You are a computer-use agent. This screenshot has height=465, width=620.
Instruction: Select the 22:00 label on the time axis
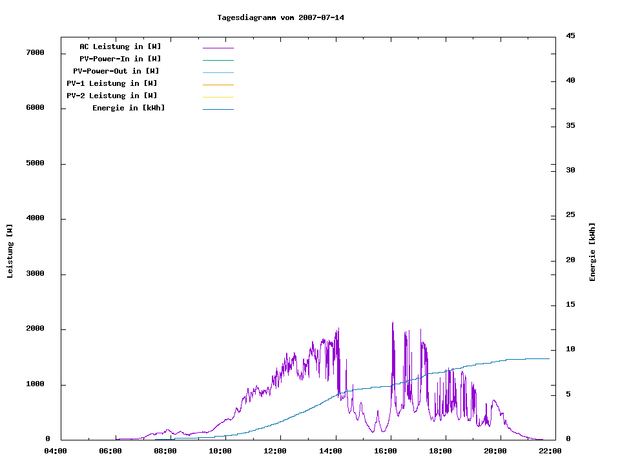tap(550, 451)
